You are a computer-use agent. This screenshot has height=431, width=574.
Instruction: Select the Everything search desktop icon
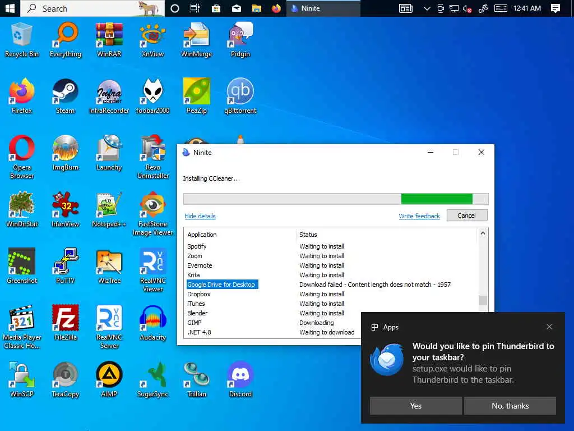pyautogui.click(x=66, y=40)
